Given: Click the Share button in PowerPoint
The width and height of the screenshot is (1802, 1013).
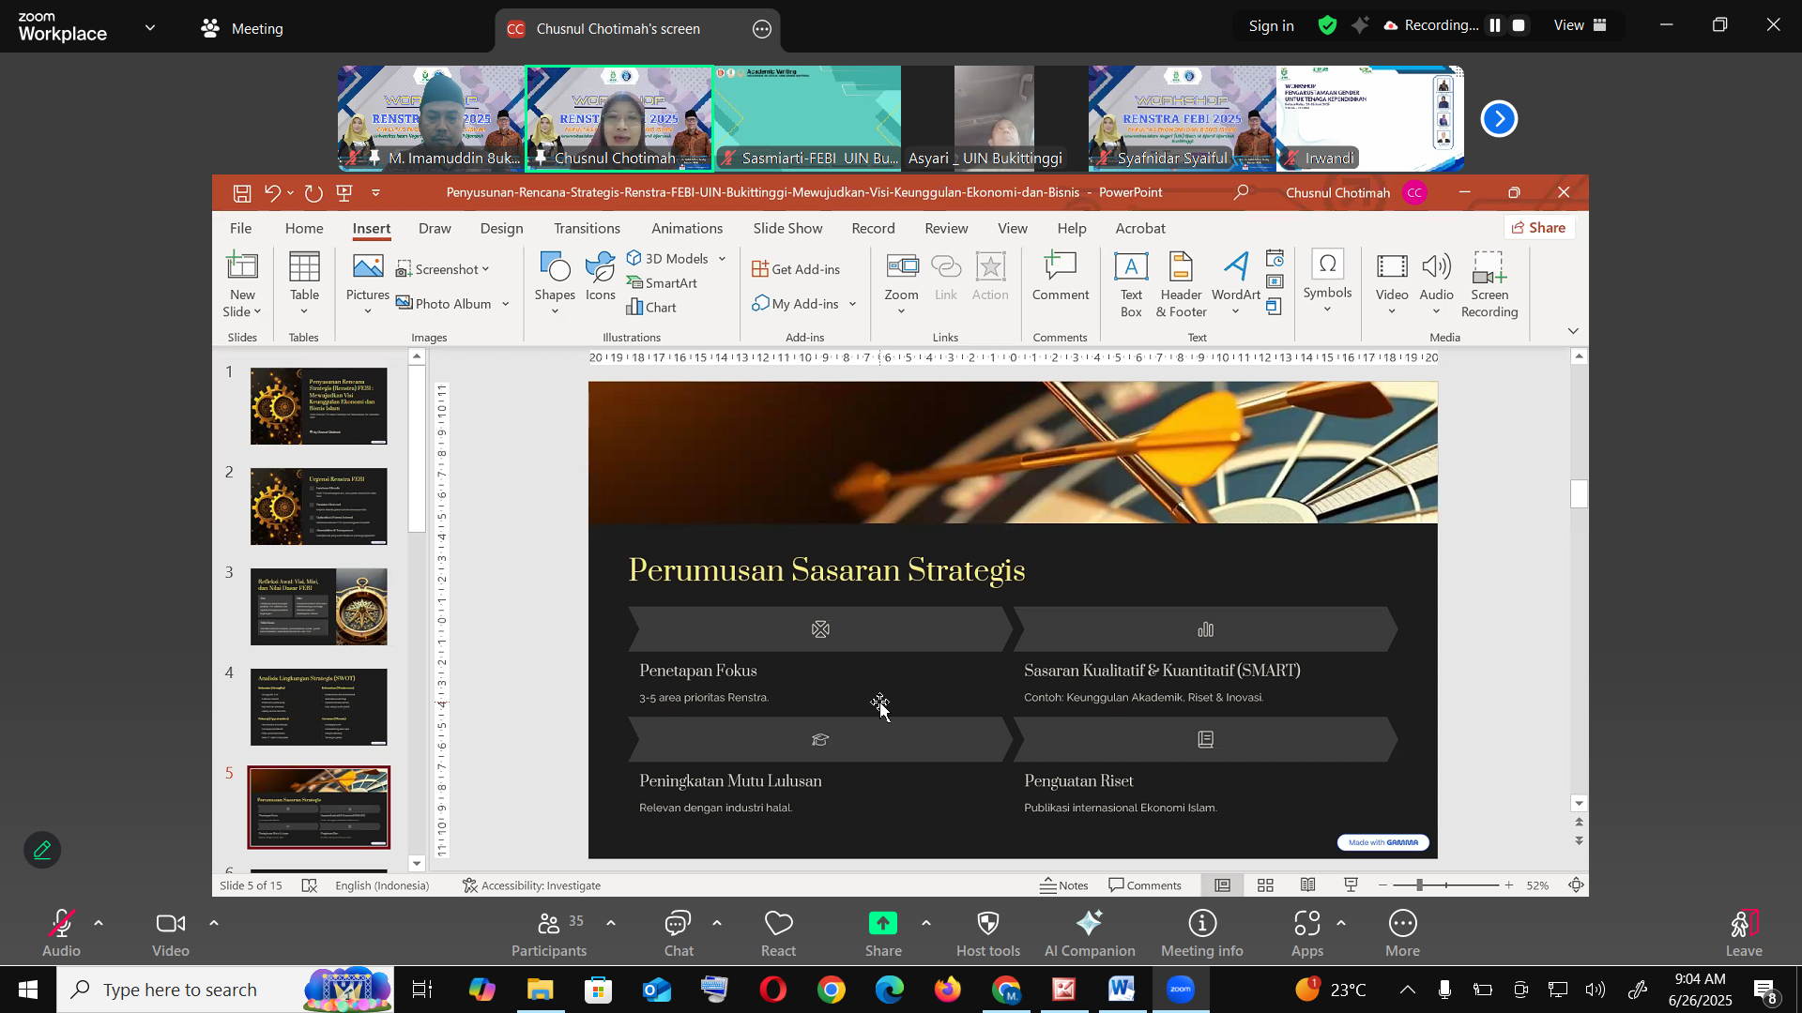Looking at the screenshot, I should (1538, 228).
